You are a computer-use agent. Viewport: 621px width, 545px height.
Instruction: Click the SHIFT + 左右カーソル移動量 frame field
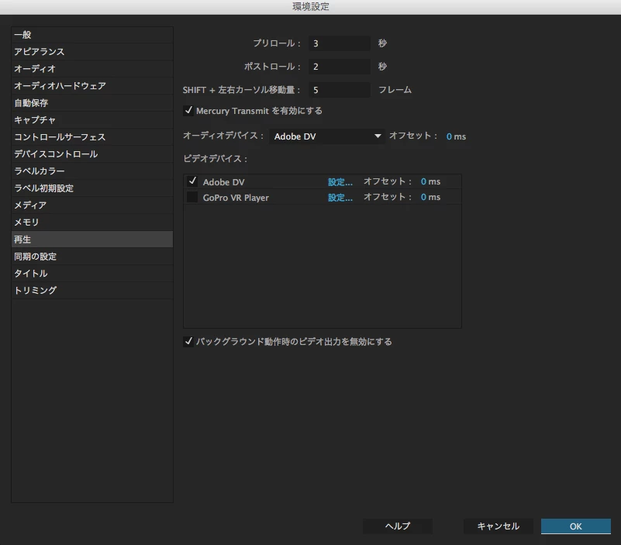[340, 90]
